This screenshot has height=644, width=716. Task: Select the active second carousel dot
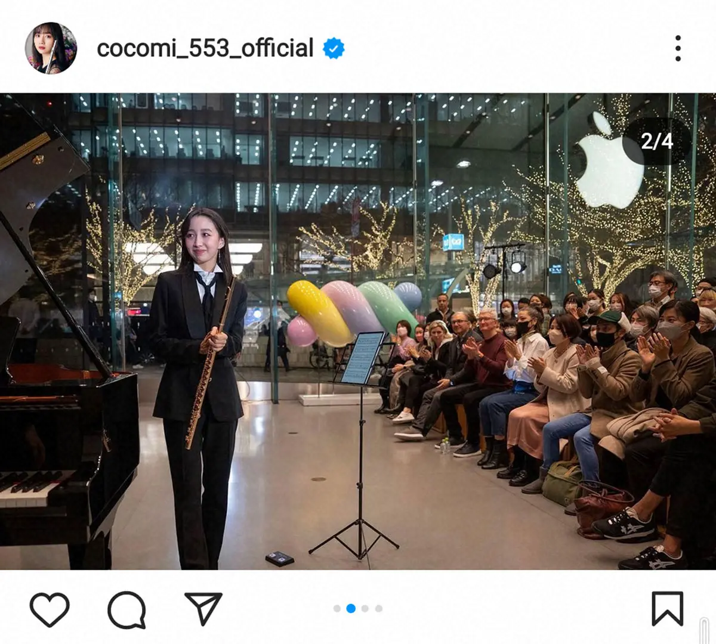click(x=351, y=609)
